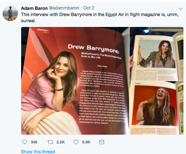Open the large magazine cover photo
This screenshot has height=154, width=186.
click(75, 81)
